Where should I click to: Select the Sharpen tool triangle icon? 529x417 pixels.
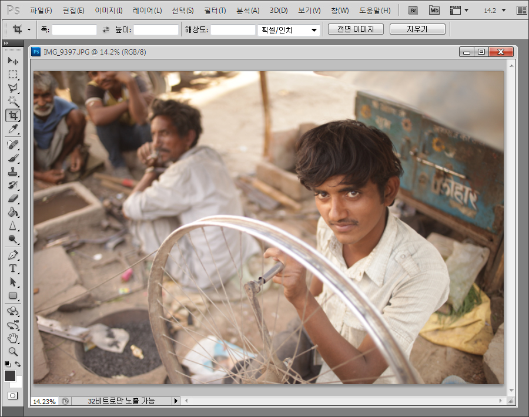[x=13, y=226]
